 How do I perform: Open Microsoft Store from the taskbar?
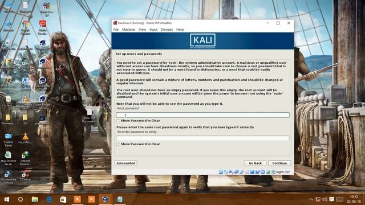[x=63, y=199]
